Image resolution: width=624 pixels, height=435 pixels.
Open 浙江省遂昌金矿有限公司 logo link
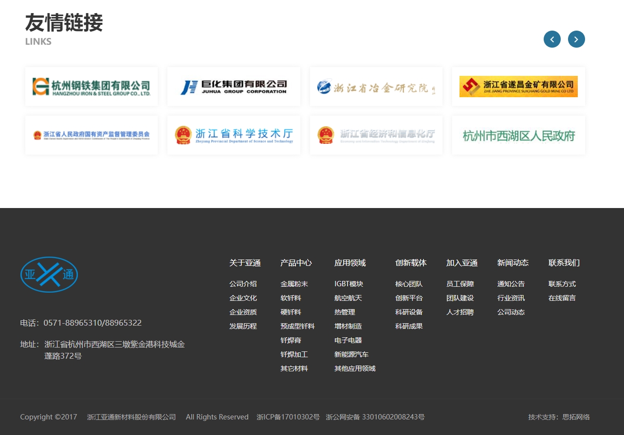[518, 87]
